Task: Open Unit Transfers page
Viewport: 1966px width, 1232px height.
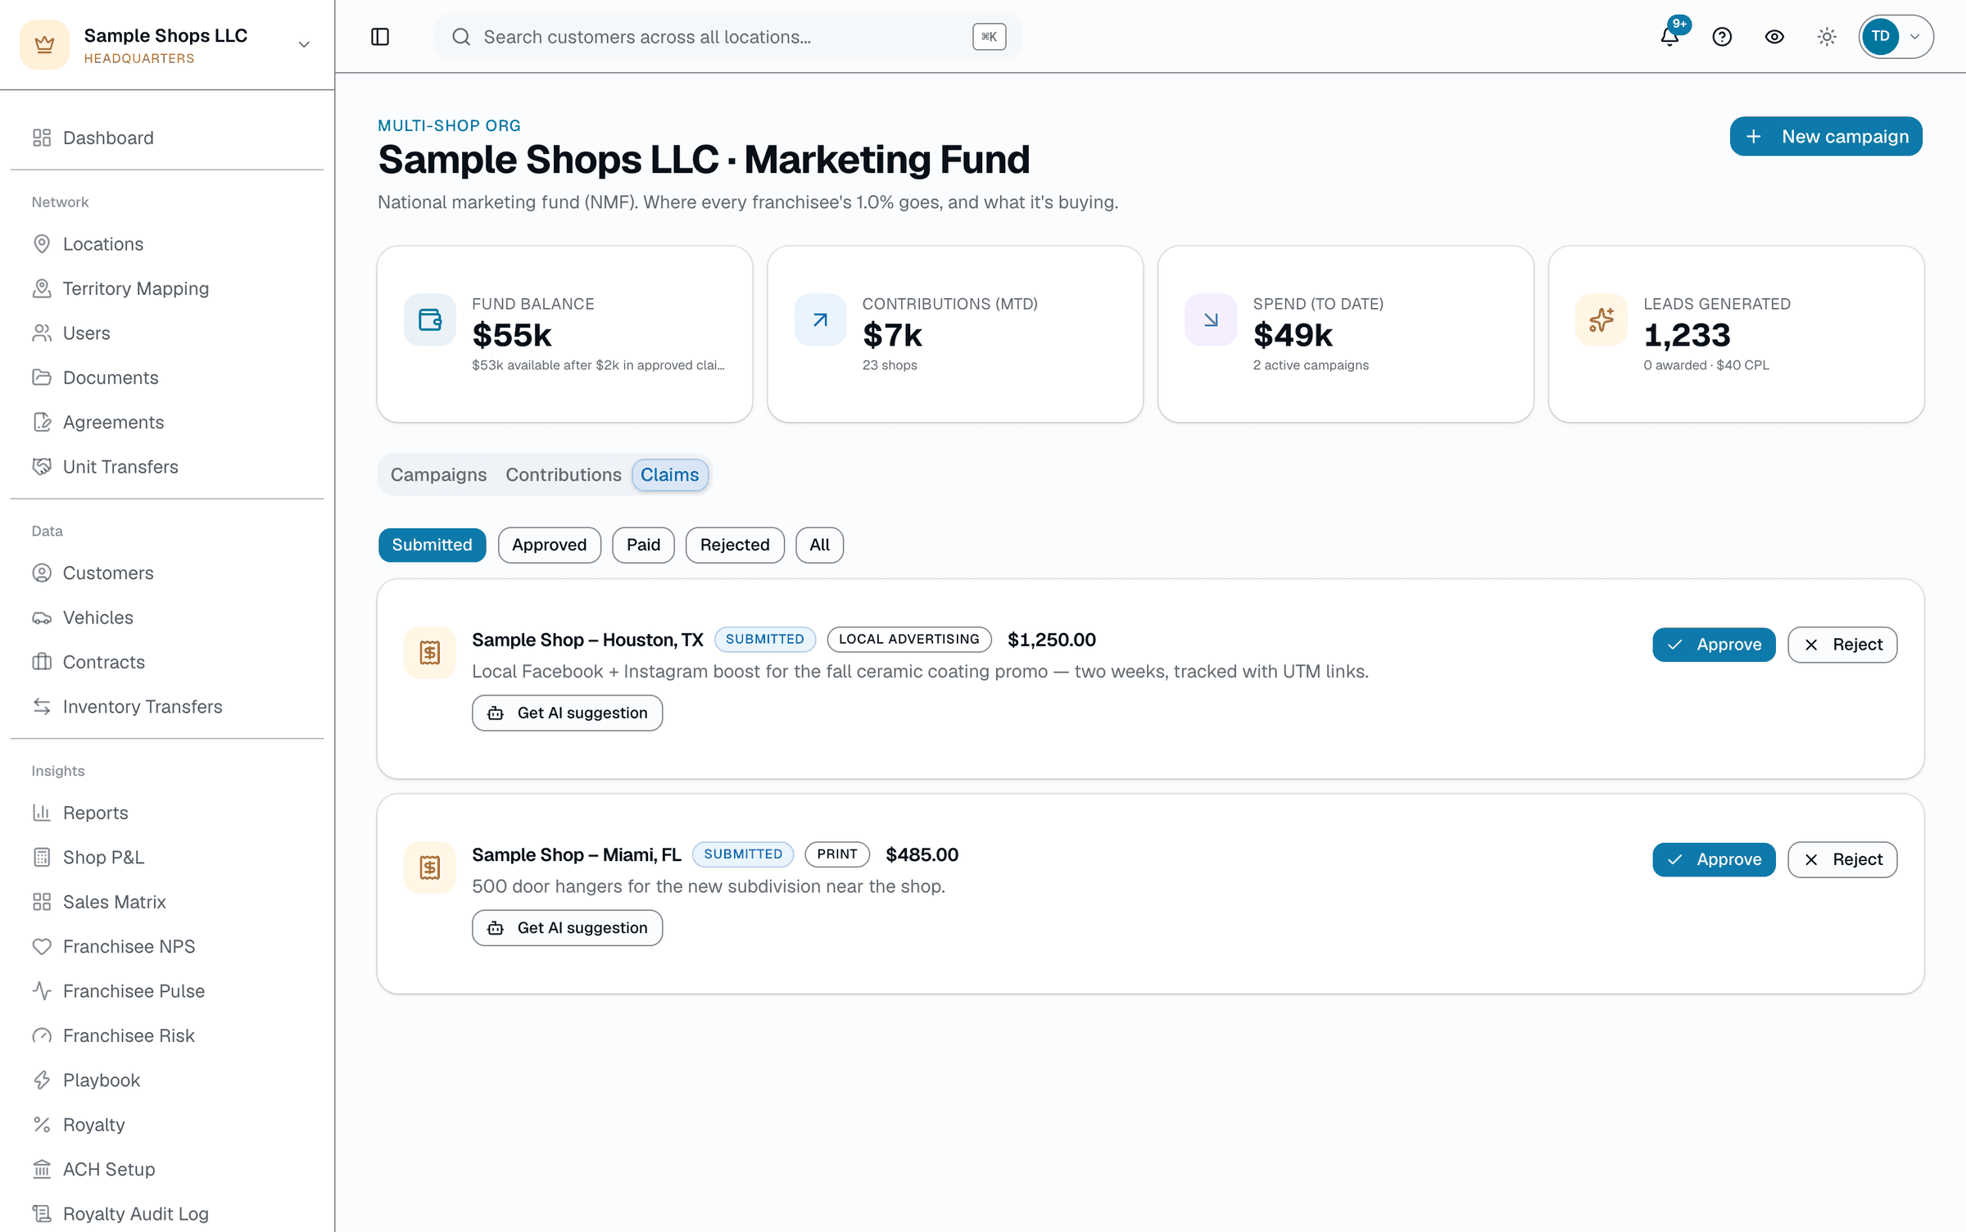Action: tap(167, 467)
